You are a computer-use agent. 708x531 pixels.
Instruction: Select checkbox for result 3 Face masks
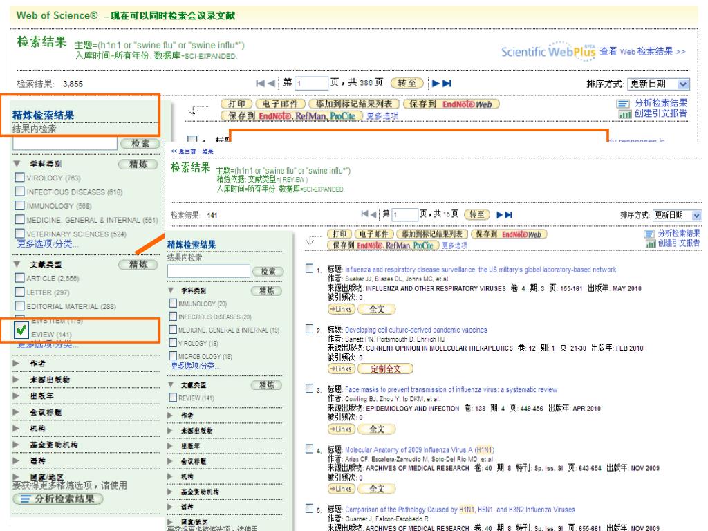(309, 389)
